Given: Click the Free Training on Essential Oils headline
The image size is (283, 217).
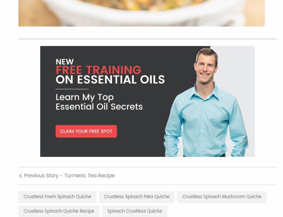Looking at the screenshot, I should click(110, 75).
